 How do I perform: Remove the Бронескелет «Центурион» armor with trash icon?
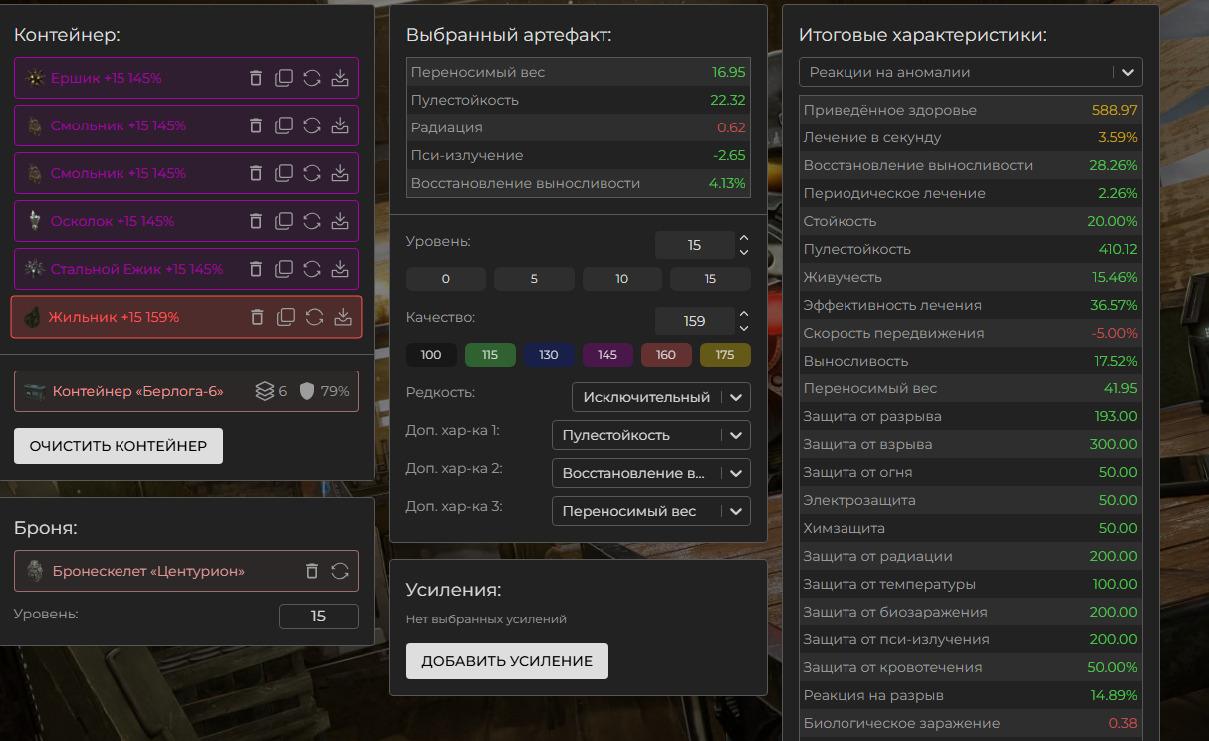coord(312,571)
